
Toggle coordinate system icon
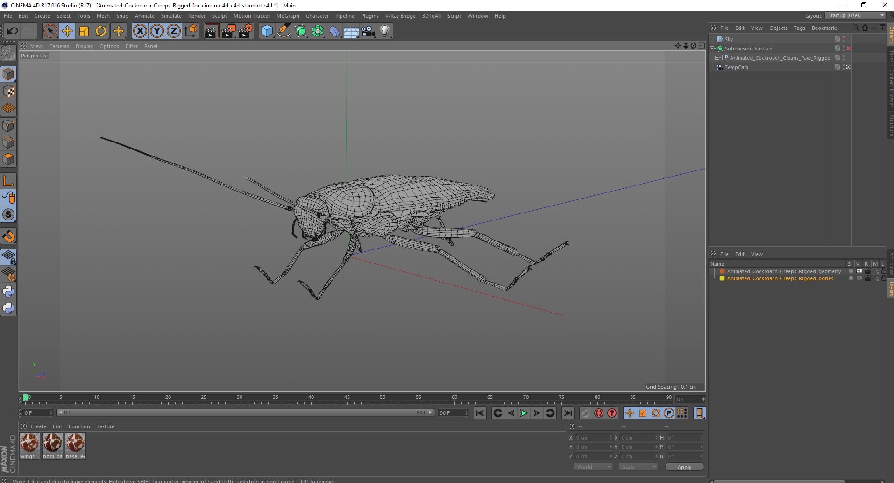coord(191,31)
